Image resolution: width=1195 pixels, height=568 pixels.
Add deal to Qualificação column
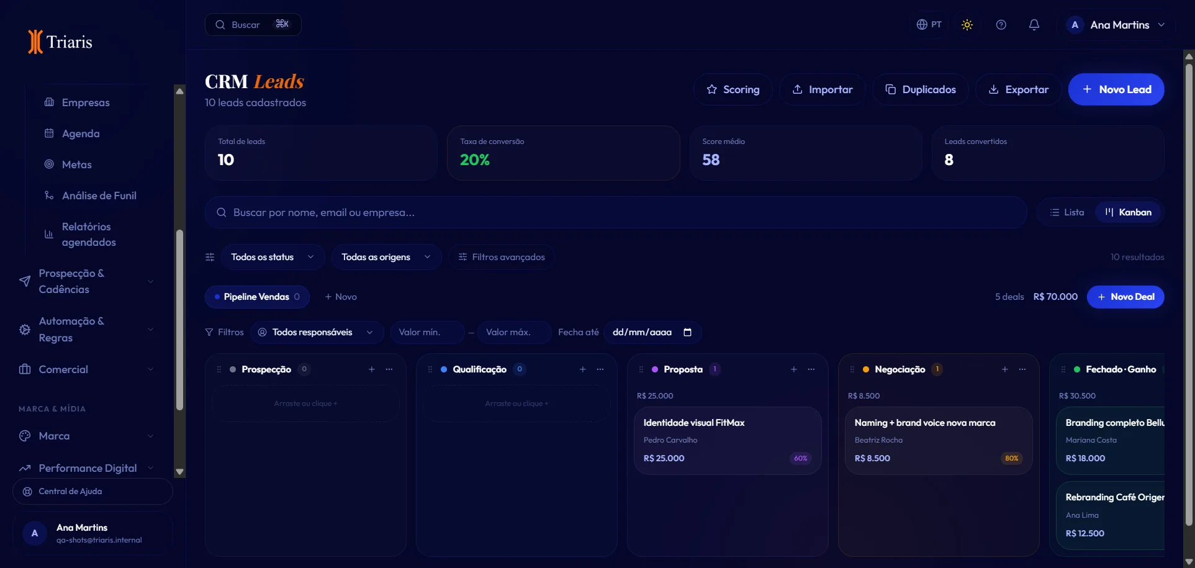tap(583, 369)
